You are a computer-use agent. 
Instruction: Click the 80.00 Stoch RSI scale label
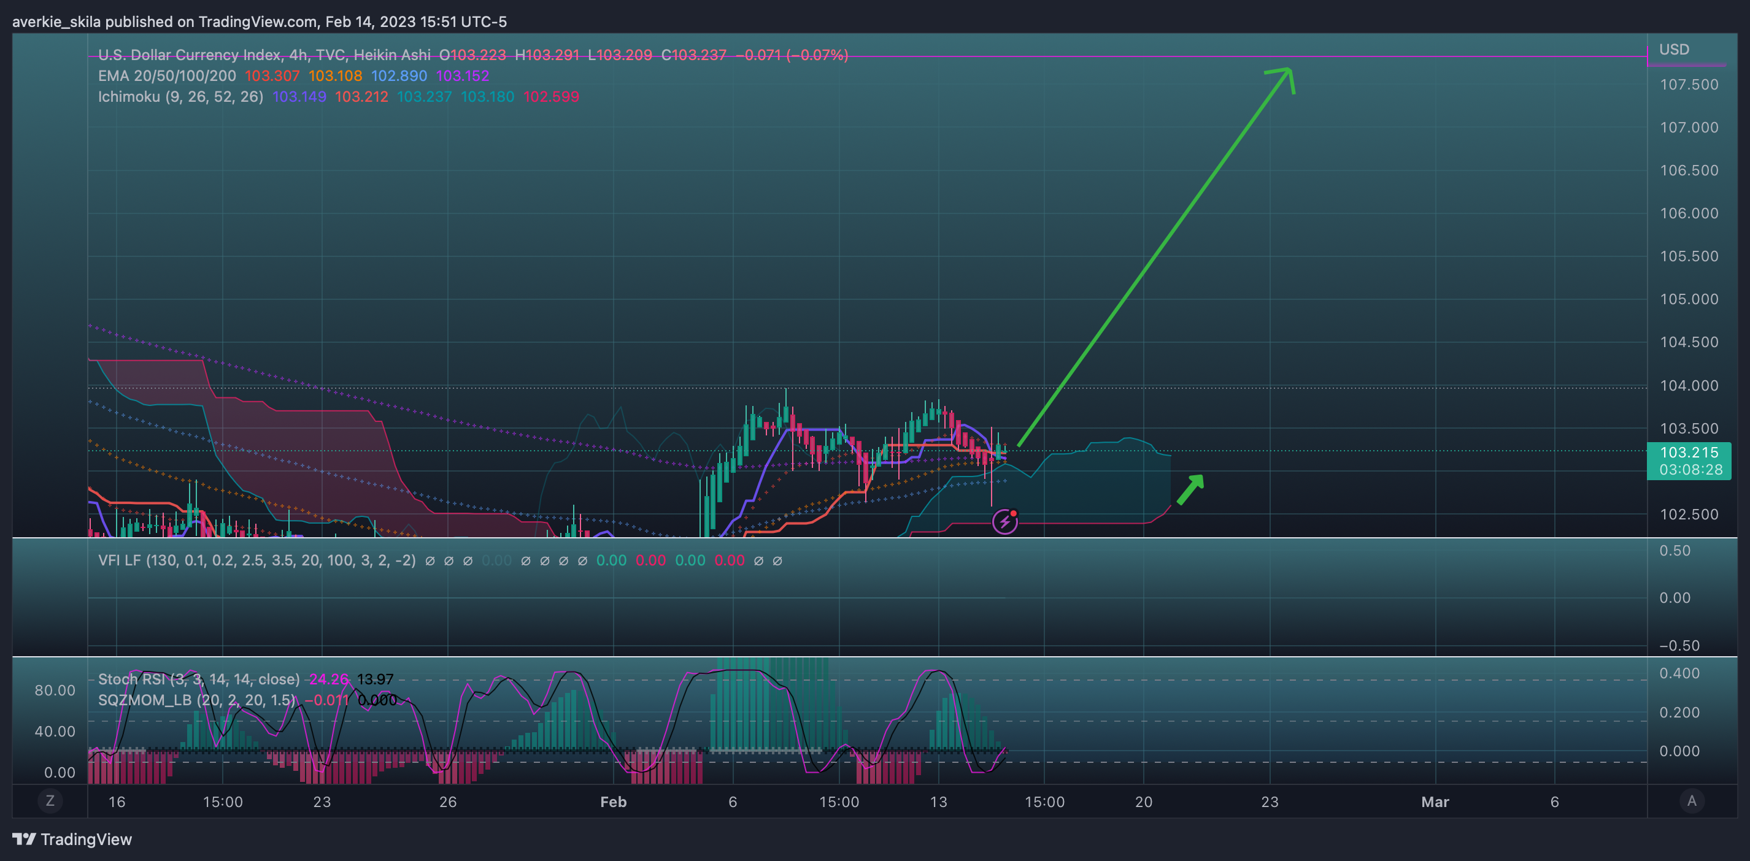coord(55,691)
